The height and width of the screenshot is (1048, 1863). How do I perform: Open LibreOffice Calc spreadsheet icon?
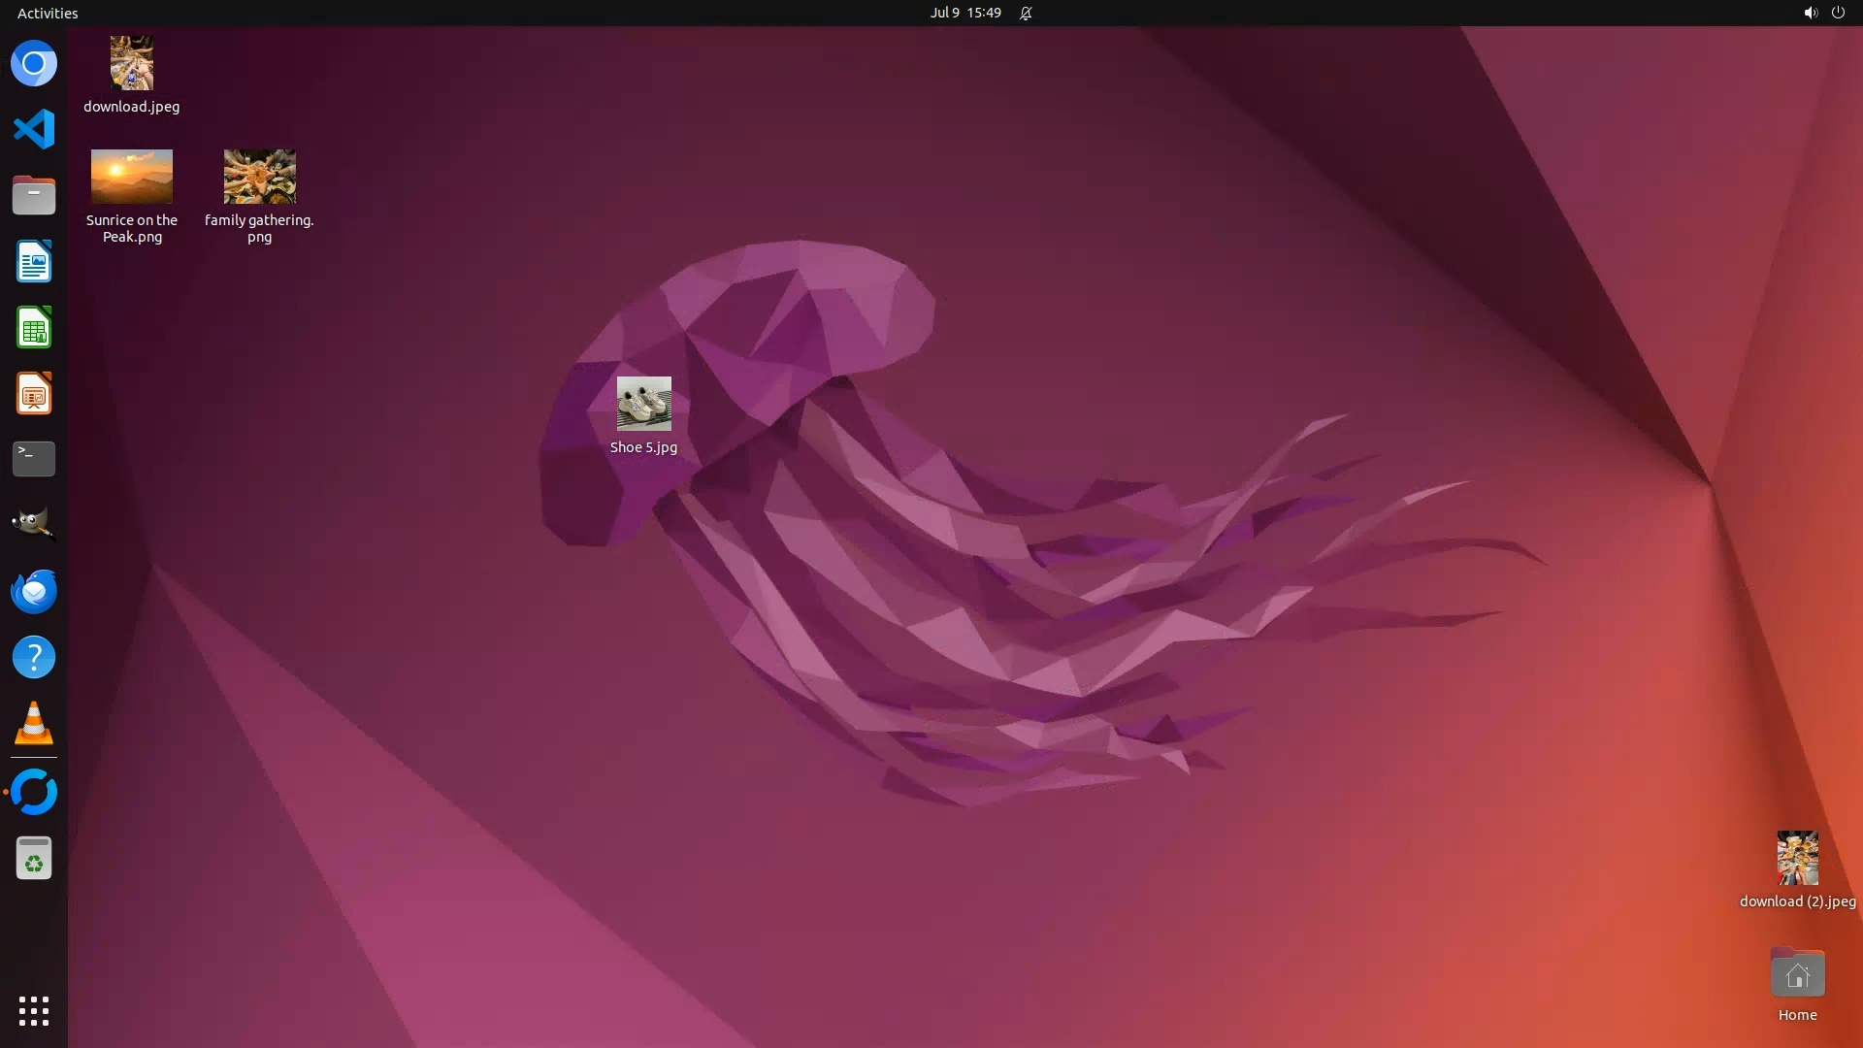[x=34, y=328]
